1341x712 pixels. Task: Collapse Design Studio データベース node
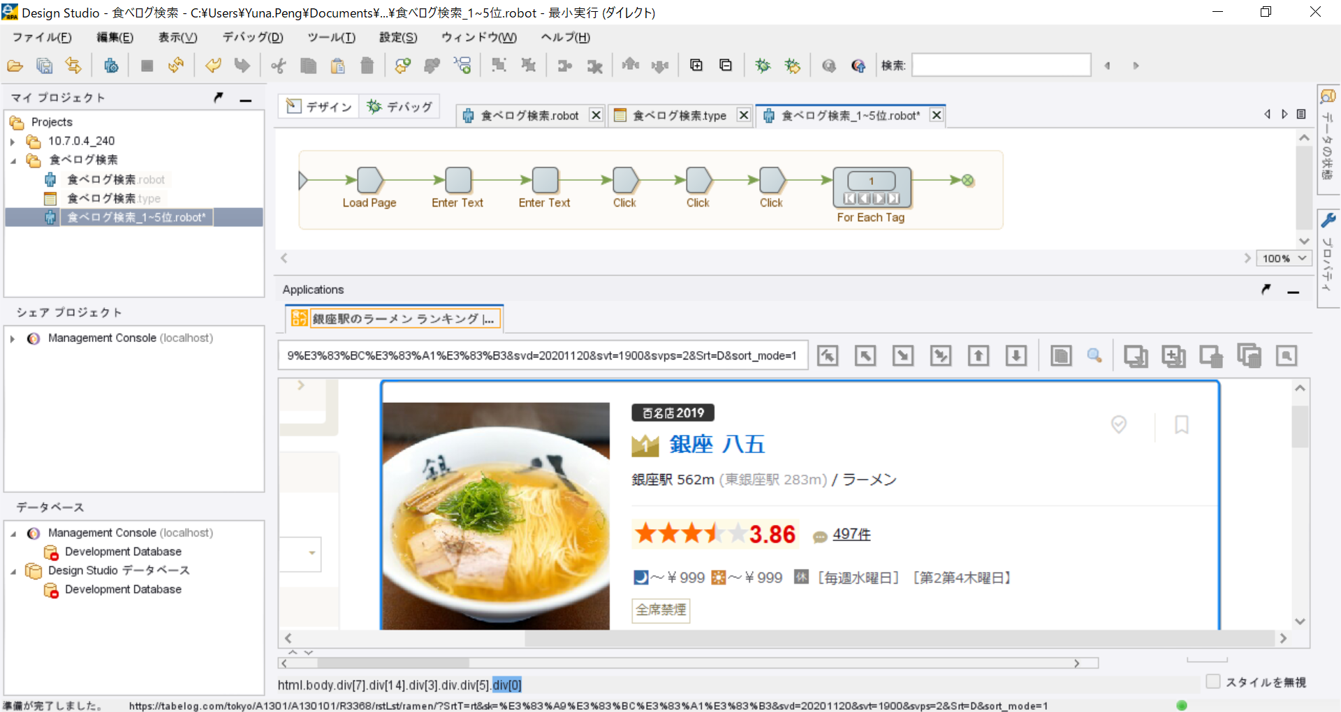pyautogui.click(x=13, y=571)
